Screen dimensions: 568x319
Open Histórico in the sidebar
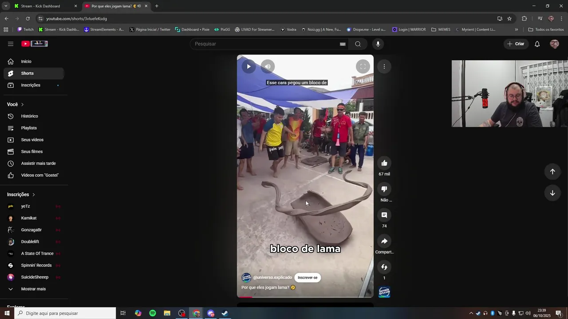[x=34, y=116]
